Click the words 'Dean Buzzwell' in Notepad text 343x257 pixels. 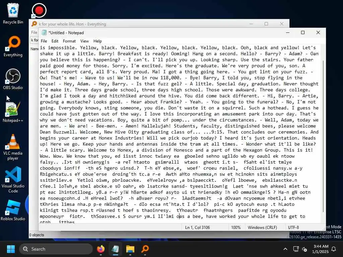57,132
